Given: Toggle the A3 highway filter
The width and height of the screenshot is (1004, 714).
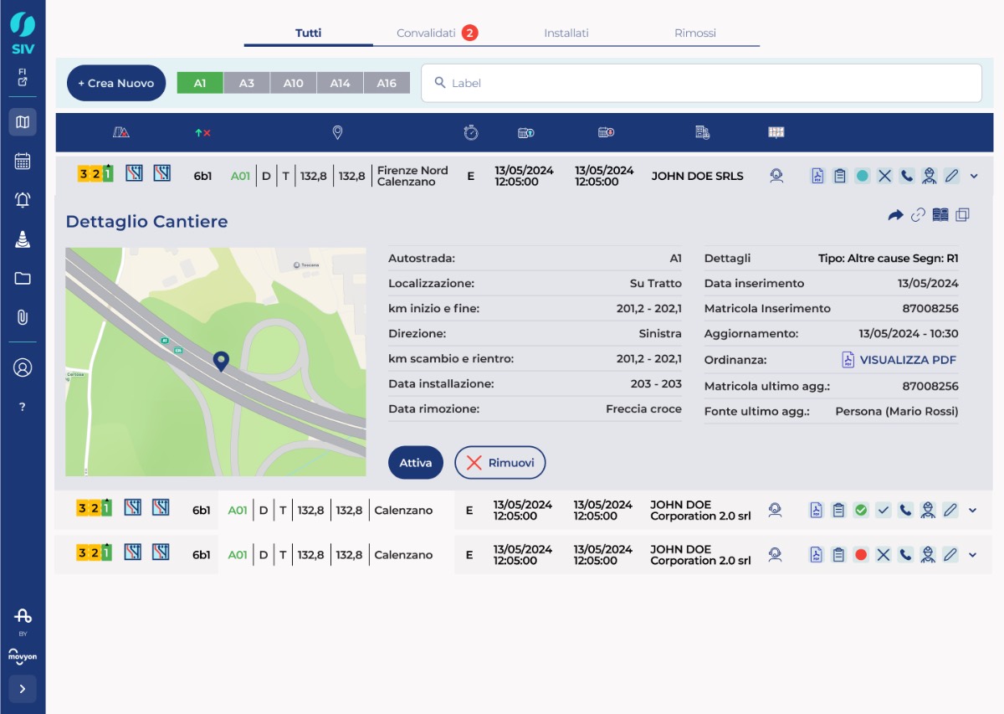Looking at the screenshot, I should [247, 83].
